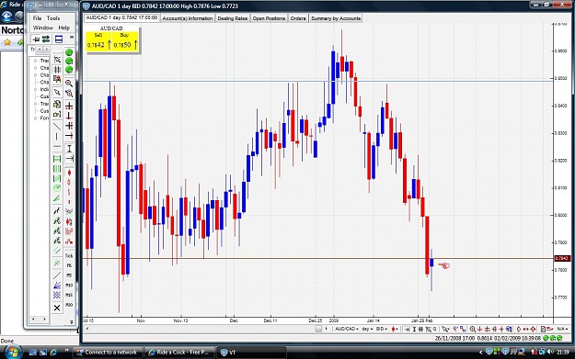Select the blue grid pattern tool
The image size is (575, 359).
57,295
